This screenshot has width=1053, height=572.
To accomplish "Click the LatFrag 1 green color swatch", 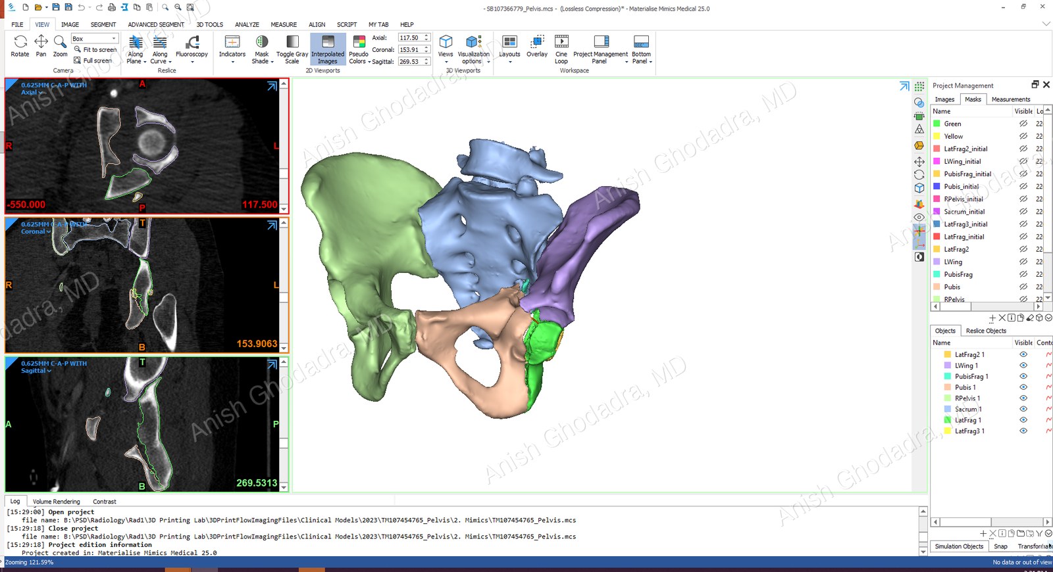I will pyautogui.click(x=948, y=420).
